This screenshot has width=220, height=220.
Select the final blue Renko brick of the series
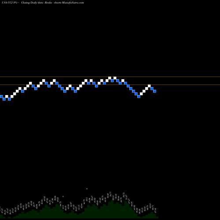pos(155,91)
